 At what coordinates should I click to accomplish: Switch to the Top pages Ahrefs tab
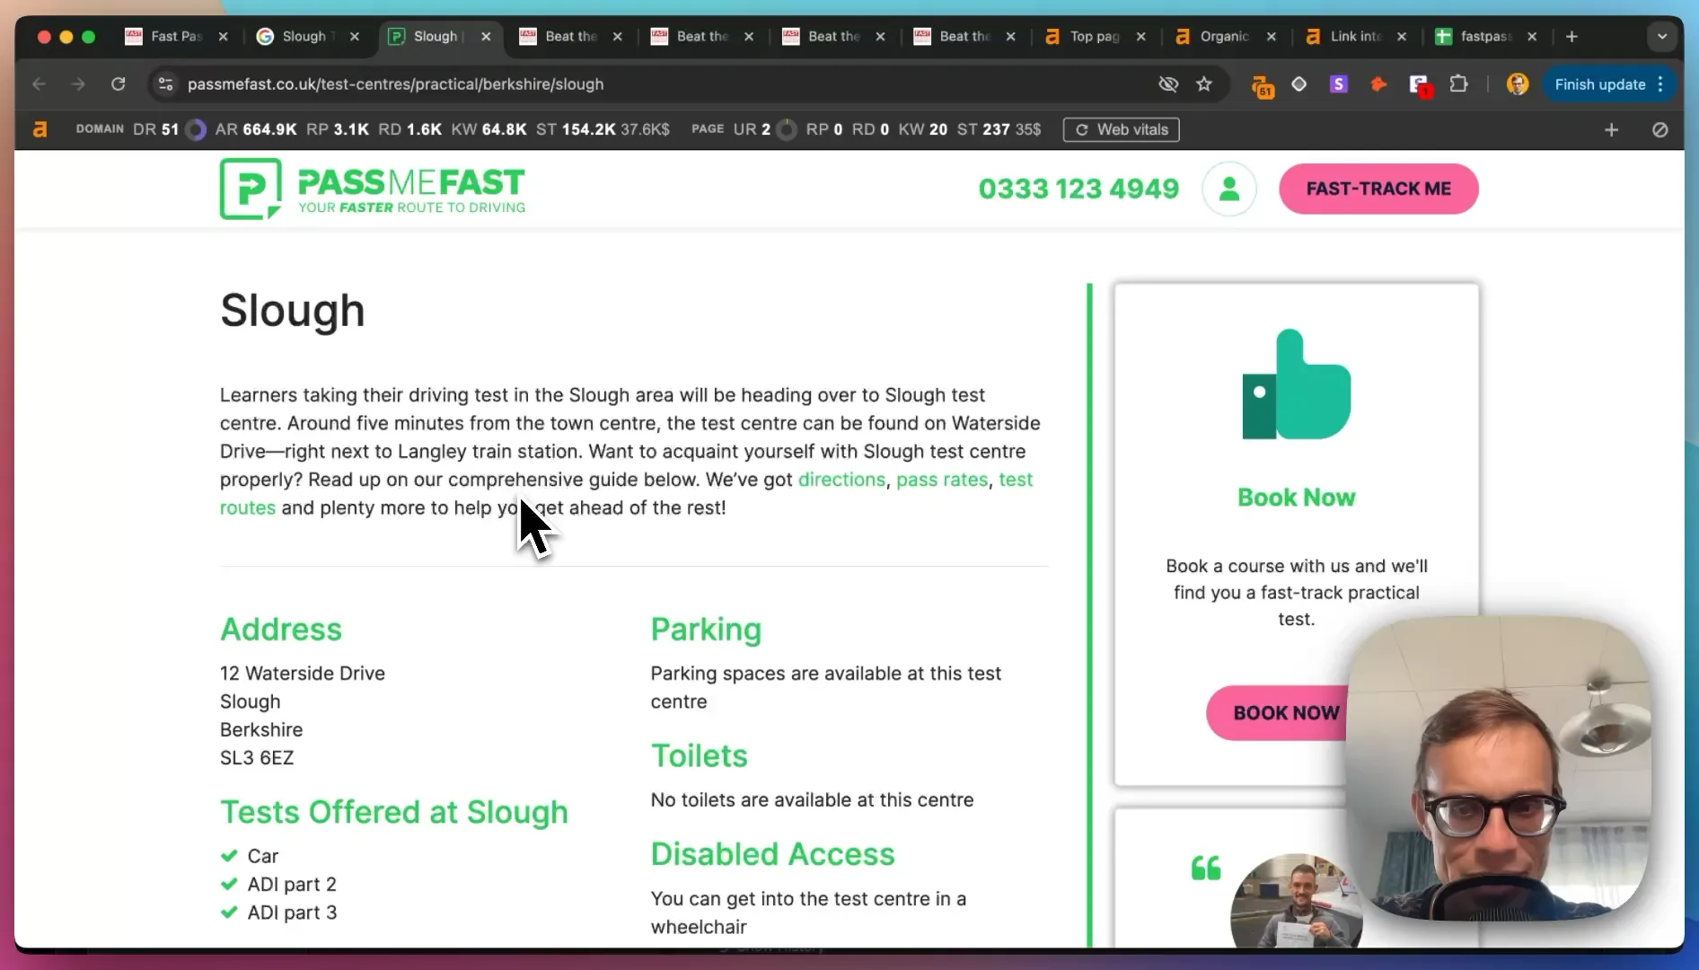click(x=1096, y=36)
